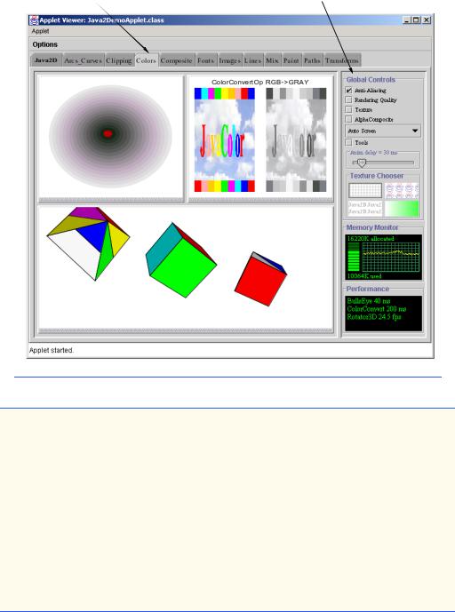Click the Texture Chooser heading
The image size is (455, 612).
377,176
